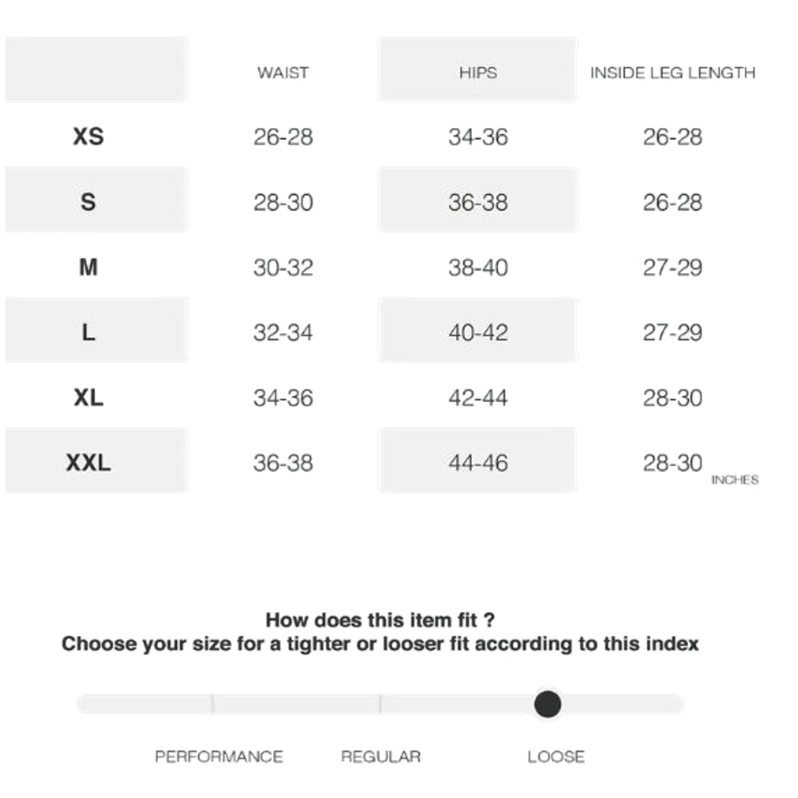Select the L size row label
This screenshot has width=798, height=798.
tap(89, 332)
